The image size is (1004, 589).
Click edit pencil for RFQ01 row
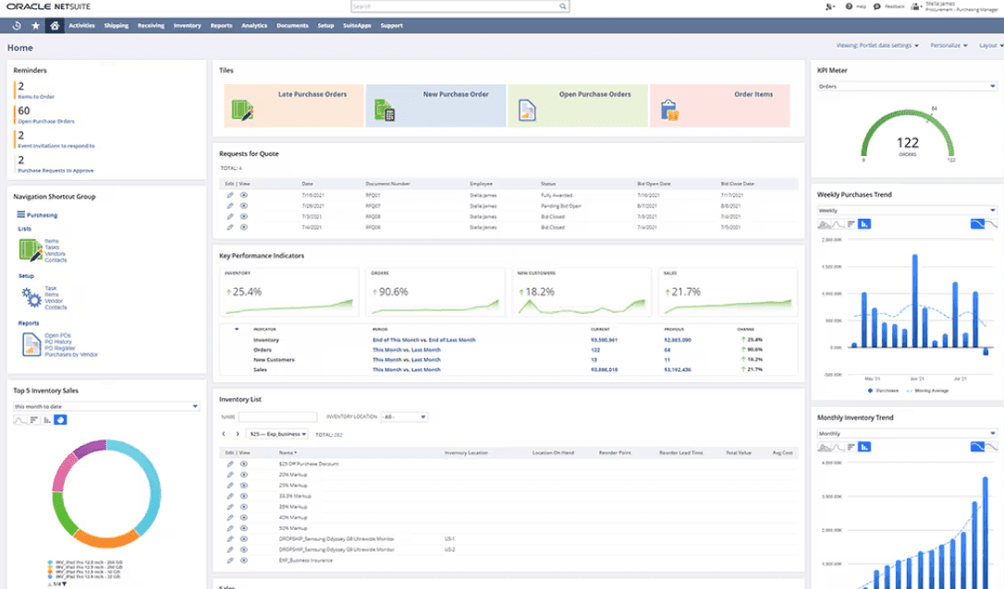230,196
